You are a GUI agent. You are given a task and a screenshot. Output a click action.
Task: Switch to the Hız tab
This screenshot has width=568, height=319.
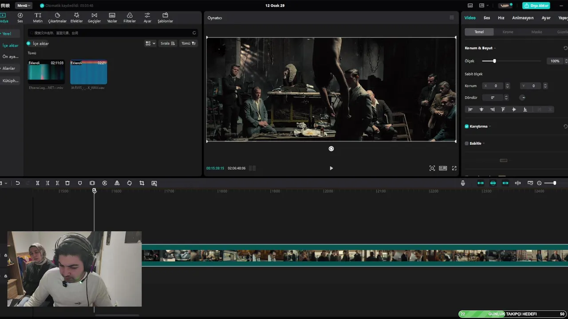point(501,18)
